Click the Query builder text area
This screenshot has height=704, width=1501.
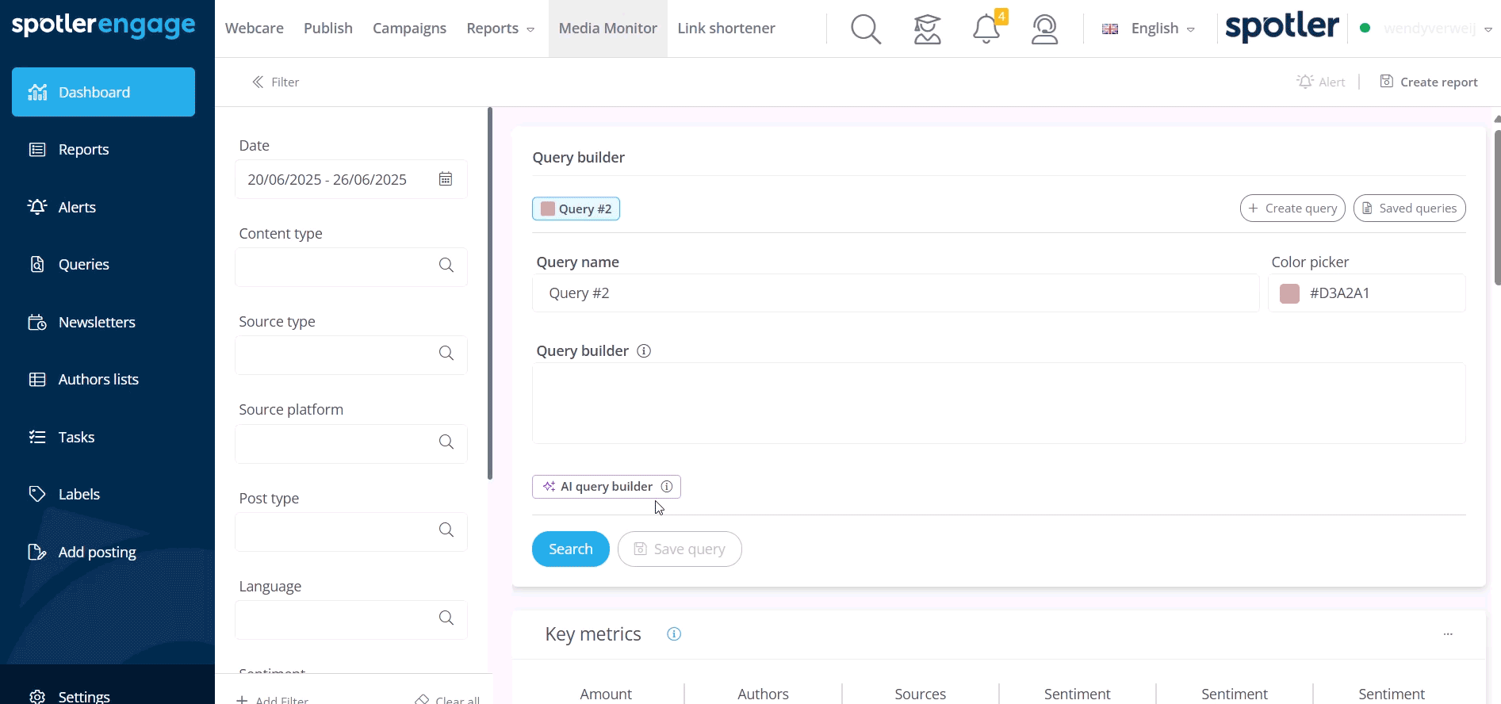tap(998, 403)
